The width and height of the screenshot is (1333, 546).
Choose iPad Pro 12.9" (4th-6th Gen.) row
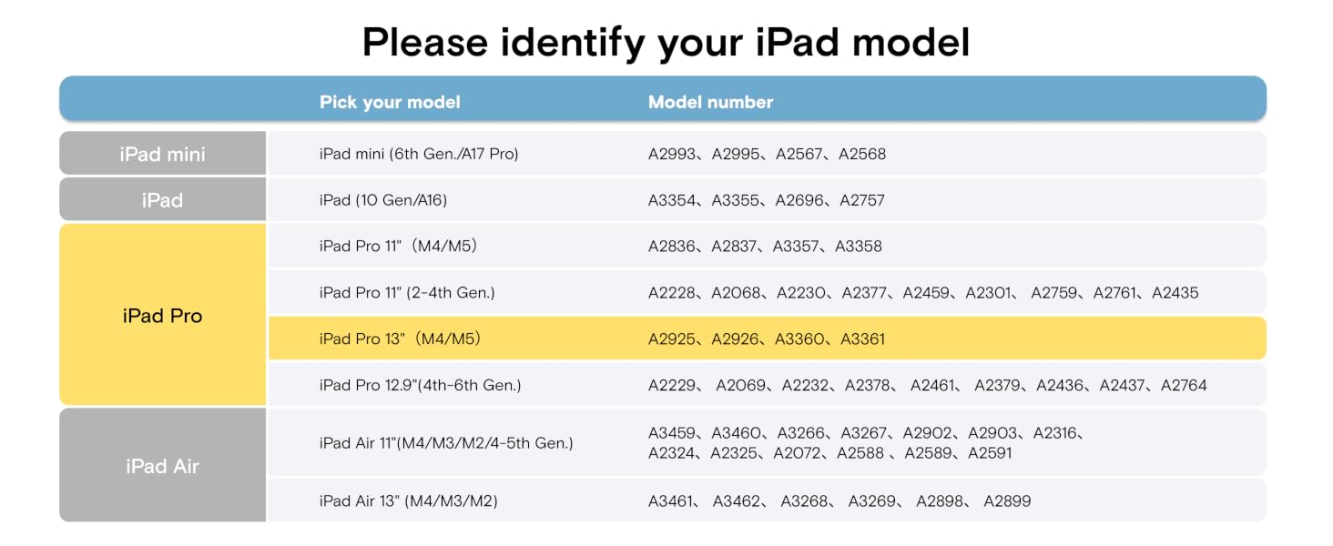(x=767, y=385)
